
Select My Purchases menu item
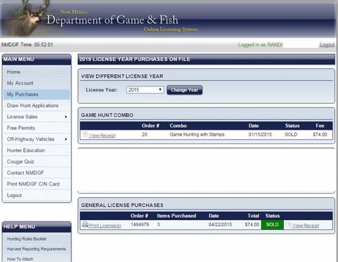click(x=22, y=95)
